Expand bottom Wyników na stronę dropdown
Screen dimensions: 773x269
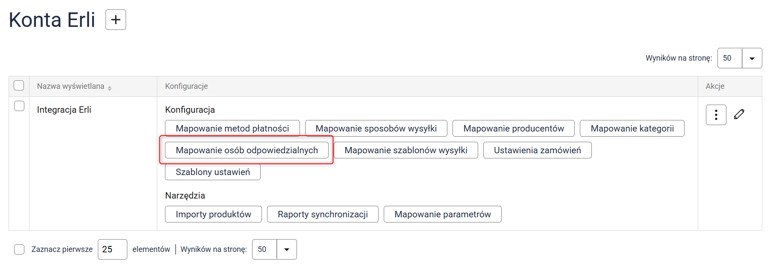pyautogui.click(x=287, y=249)
